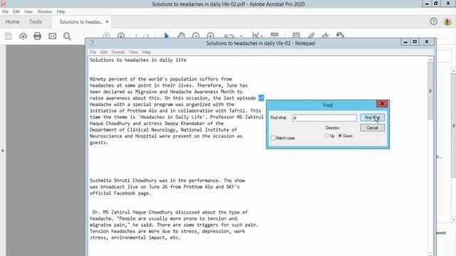Screen dimensions: 456x256
Task: Select the highlighter pen icon
Action: (311, 36)
